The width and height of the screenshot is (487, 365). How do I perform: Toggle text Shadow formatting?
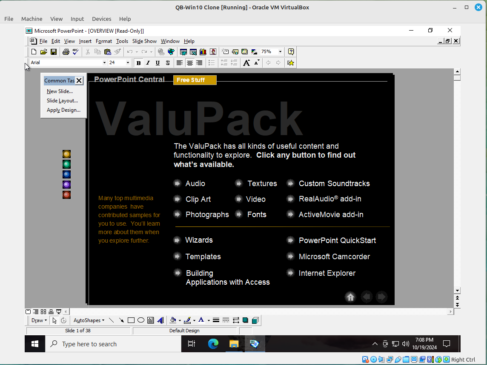coord(168,63)
